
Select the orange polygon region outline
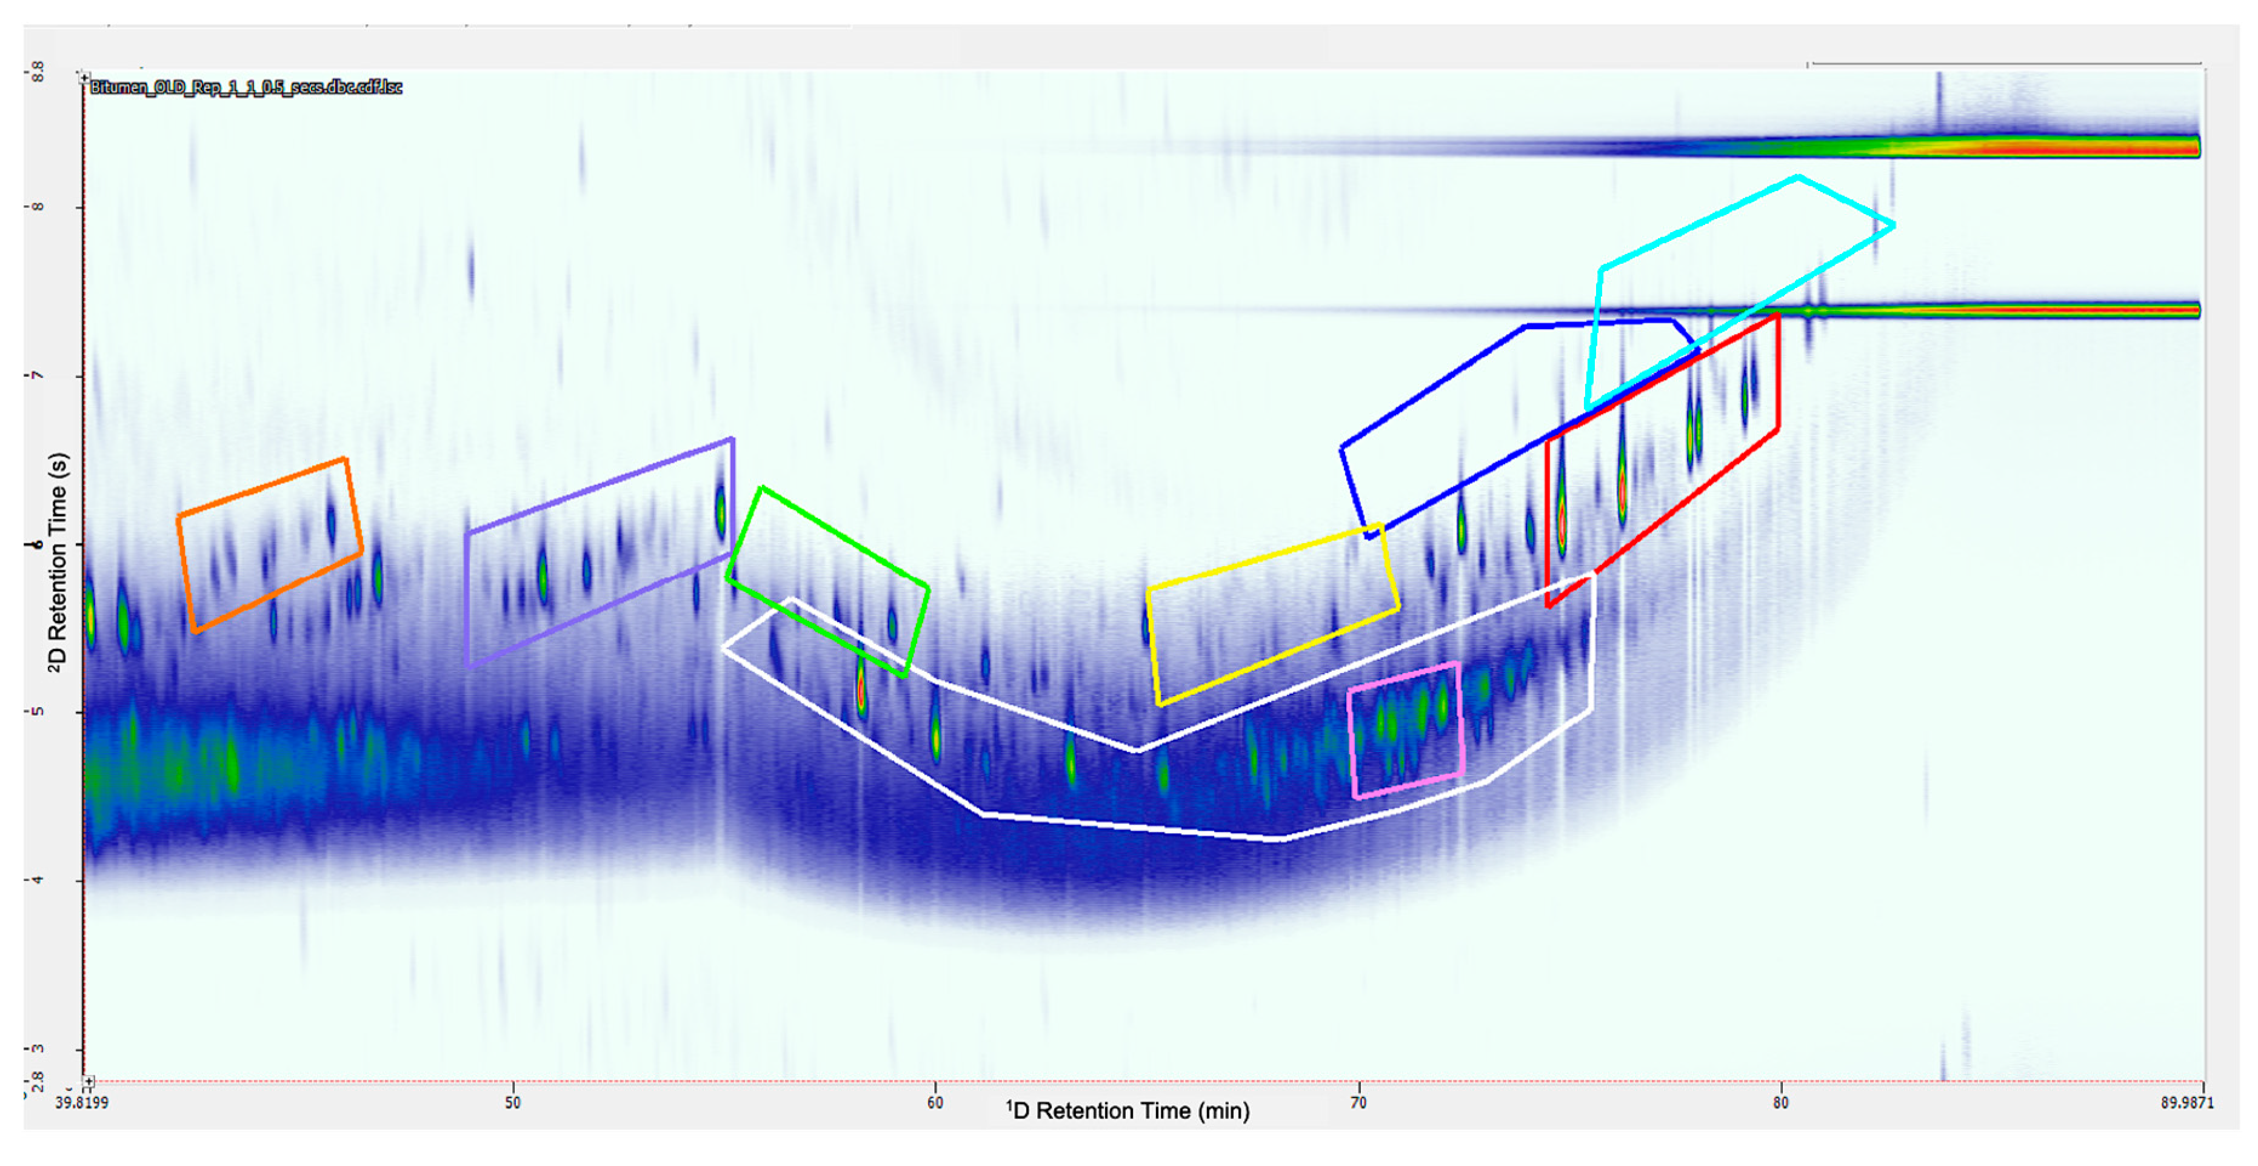click(x=262, y=486)
